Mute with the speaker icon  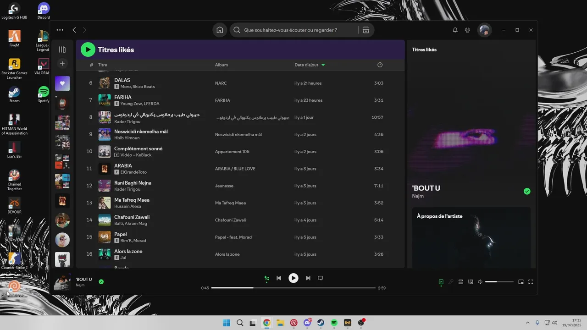click(x=480, y=282)
